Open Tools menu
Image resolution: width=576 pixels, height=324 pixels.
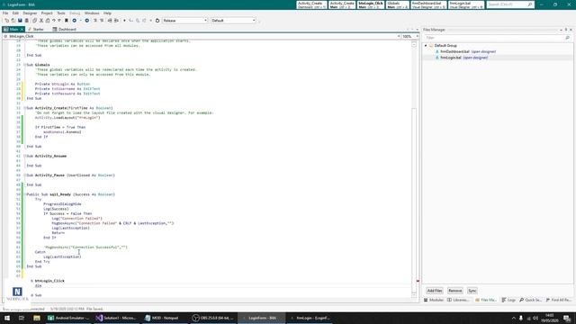61,13
